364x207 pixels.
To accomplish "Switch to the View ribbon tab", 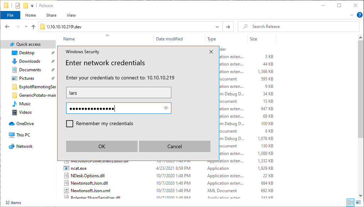I will 71,15.
